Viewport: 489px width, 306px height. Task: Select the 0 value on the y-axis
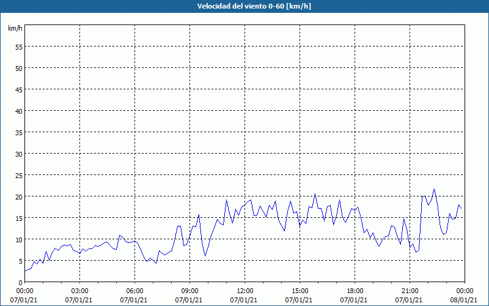pyautogui.click(x=21, y=283)
